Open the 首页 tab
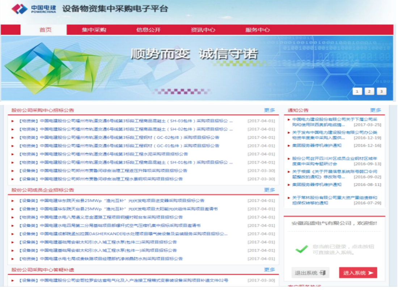398x290 pixels. coord(44,30)
